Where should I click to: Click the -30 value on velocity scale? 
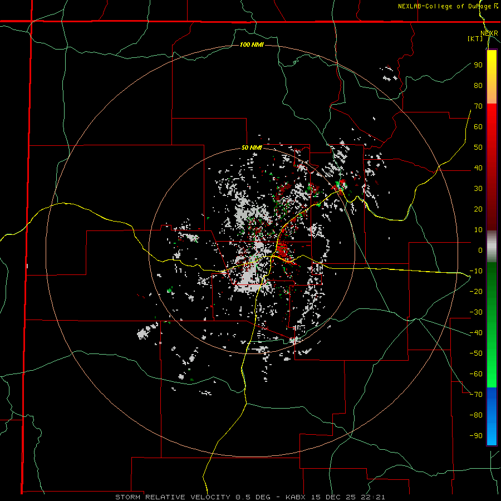tap(476, 312)
